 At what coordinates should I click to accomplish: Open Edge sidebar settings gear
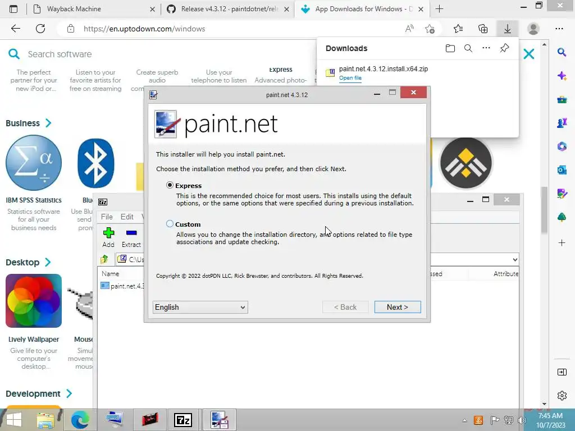562,396
